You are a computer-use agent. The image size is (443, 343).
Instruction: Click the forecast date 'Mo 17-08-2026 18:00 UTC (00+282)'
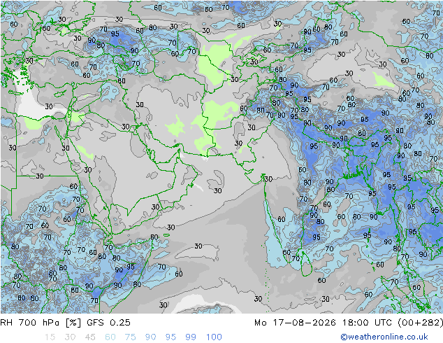[x=349, y=322]
